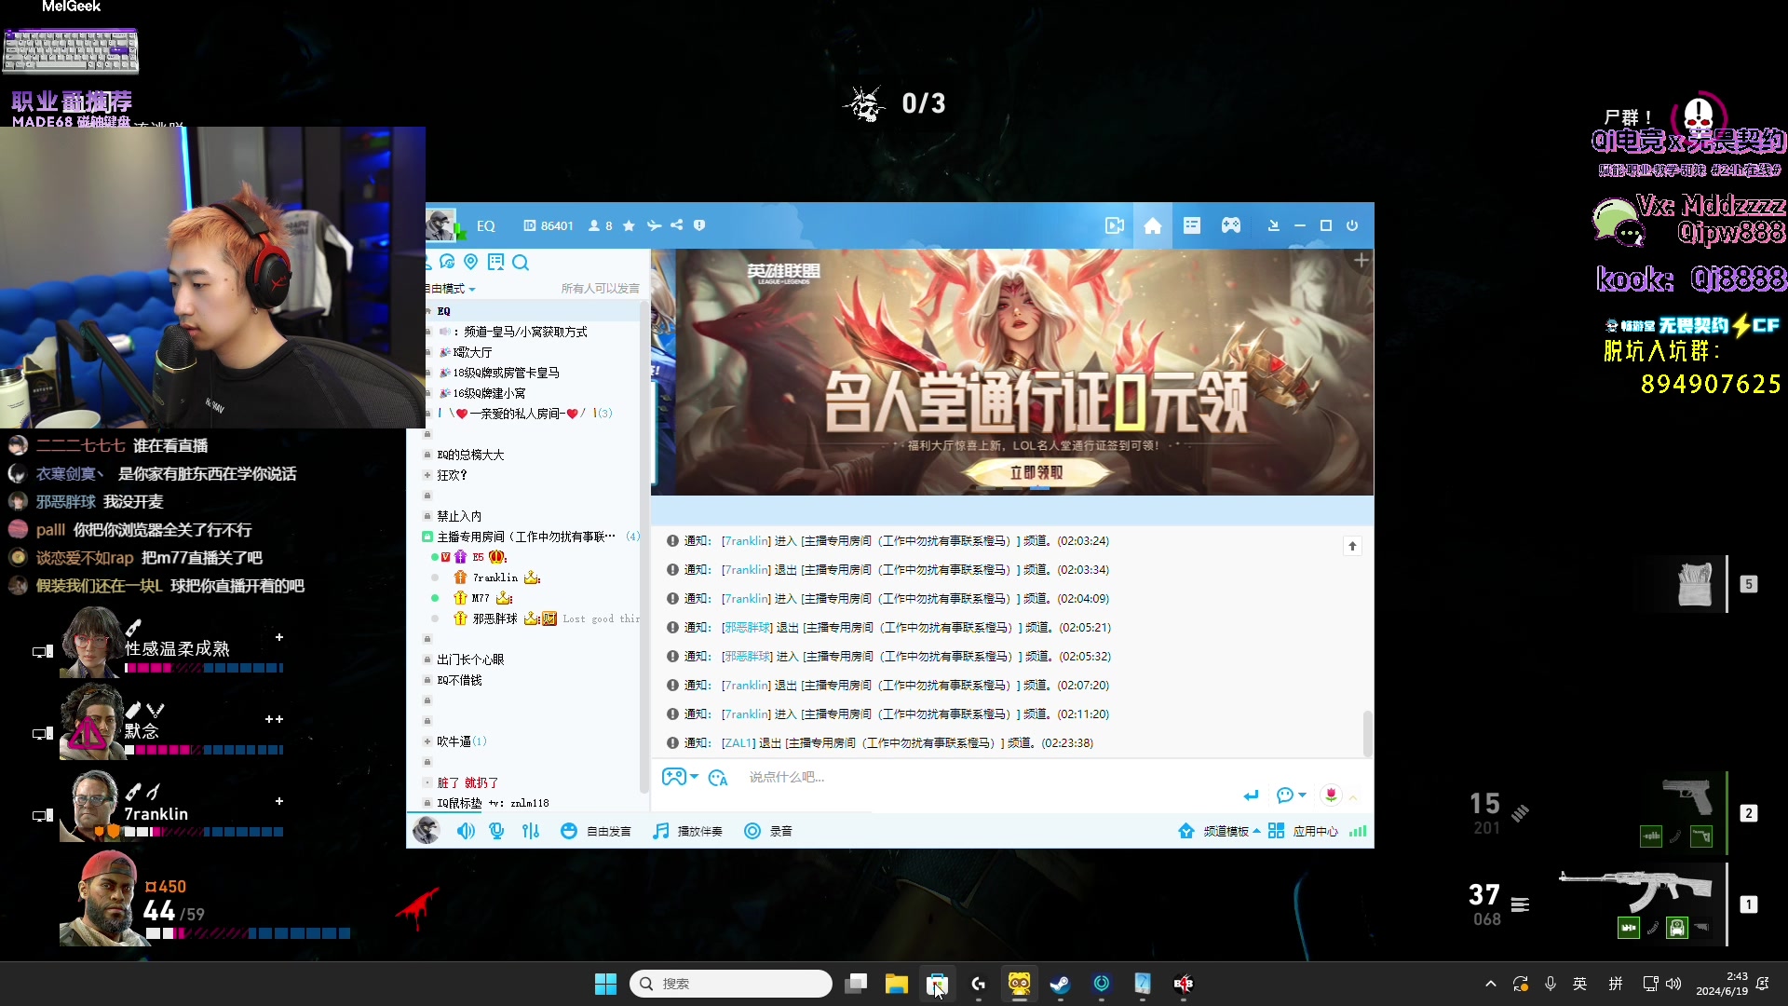Click 播放伴奏 play accompaniment button
The height and width of the screenshot is (1006, 1788).
687,831
